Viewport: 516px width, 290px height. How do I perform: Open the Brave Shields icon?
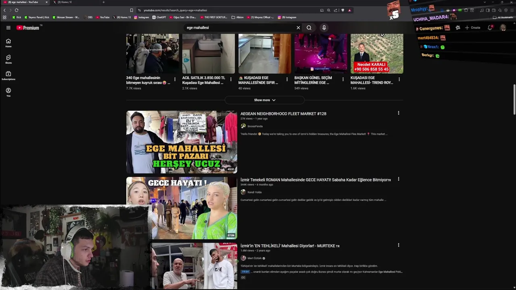point(343,10)
